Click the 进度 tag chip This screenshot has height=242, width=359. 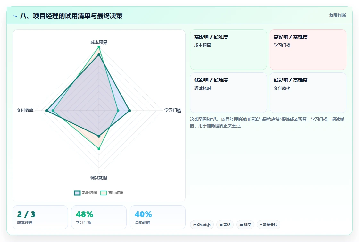(x=245, y=225)
